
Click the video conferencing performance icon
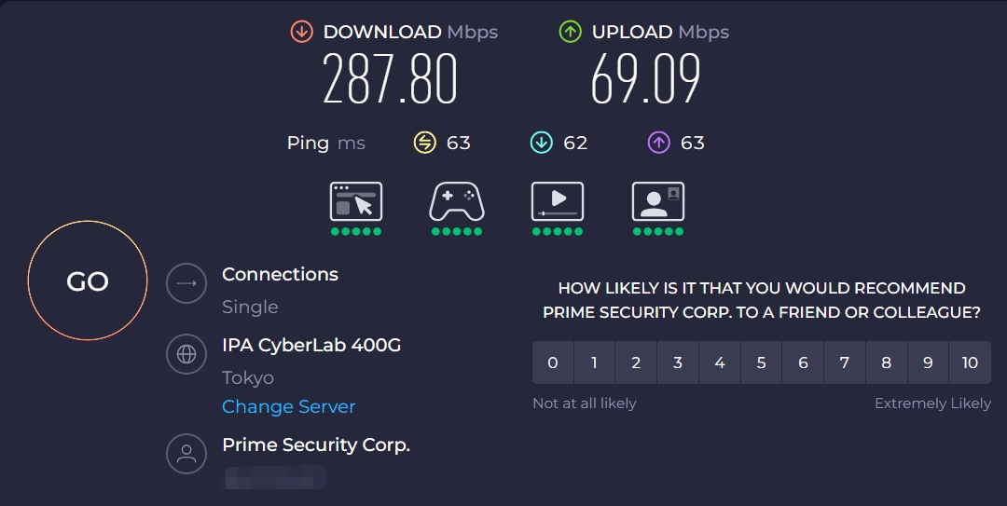click(658, 201)
